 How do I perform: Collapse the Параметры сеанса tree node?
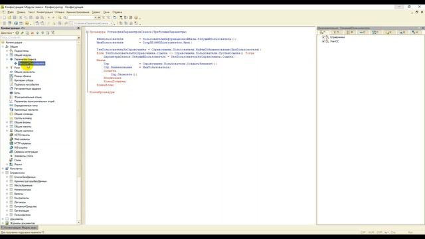pyautogui.click(x=7, y=59)
